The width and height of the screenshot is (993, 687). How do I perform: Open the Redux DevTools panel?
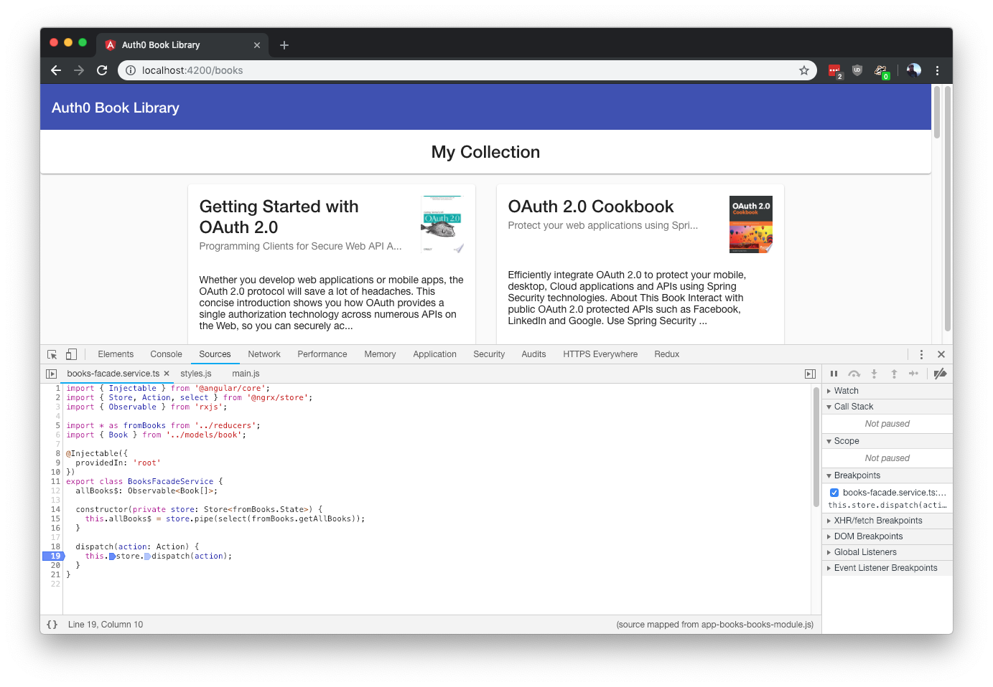[666, 354]
